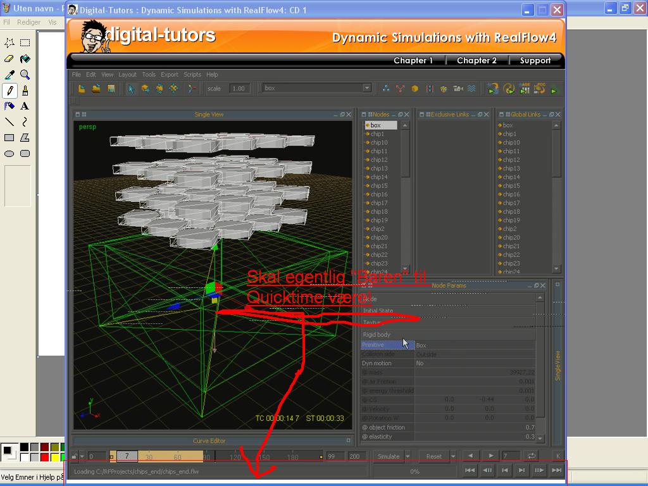Float the Single View panel
Screen dimensions: 648x486
342,115
